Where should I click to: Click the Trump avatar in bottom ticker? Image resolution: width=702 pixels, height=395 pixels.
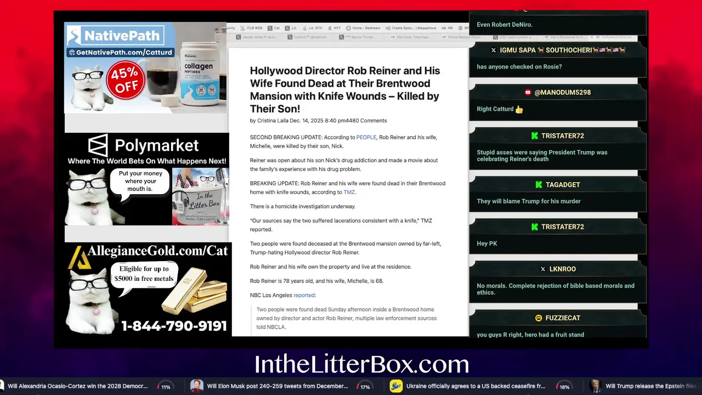(x=596, y=386)
